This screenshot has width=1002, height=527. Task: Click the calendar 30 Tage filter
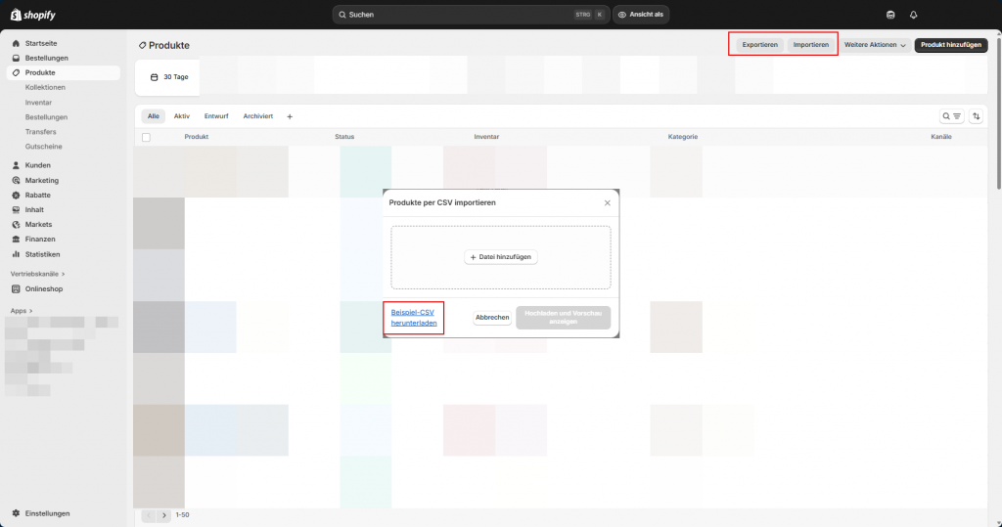[169, 77]
